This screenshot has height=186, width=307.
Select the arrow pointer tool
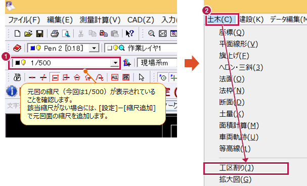pyautogui.click(x=141, y=77)
